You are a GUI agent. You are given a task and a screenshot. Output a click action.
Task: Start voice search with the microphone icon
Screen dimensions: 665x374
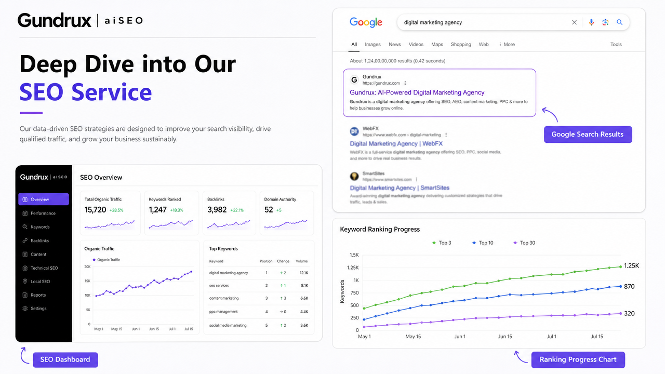[591, 22]
